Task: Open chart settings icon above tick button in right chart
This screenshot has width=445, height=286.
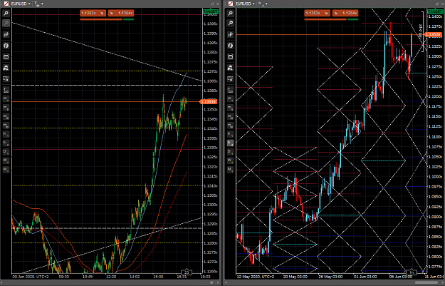Action: click(x=231, y=78)
